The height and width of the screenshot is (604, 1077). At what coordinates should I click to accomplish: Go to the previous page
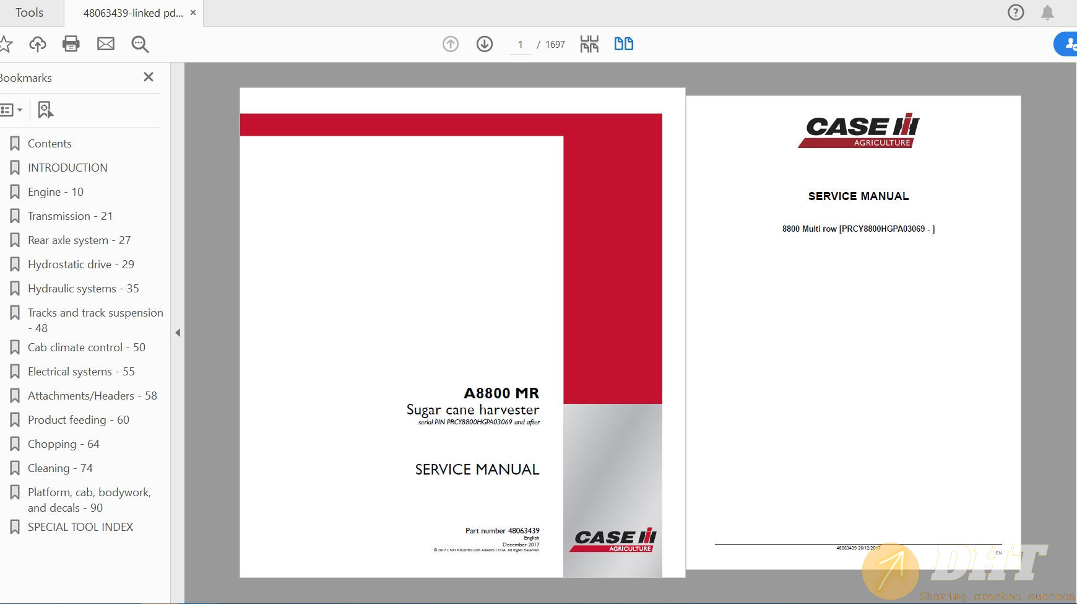[451, 44]
